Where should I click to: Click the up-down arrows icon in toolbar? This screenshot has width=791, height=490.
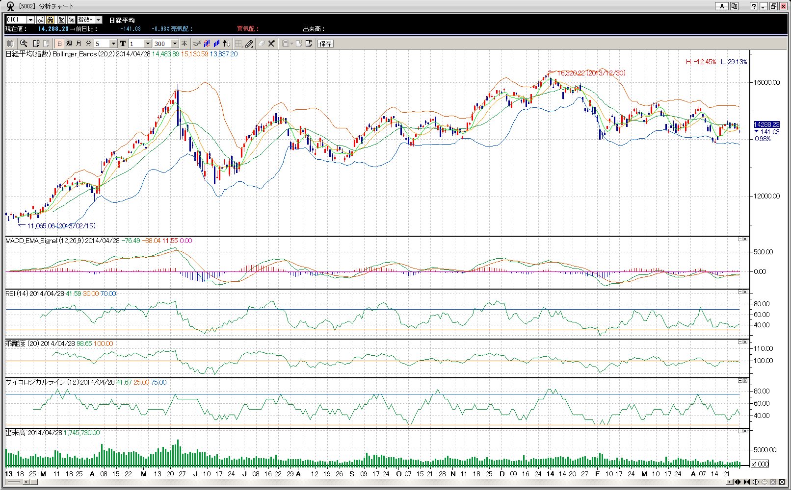[226, 44]
